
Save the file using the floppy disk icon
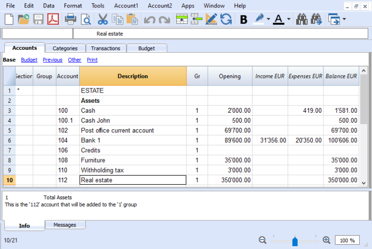38,19
